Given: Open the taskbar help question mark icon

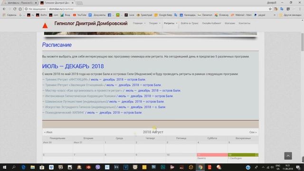Looking at the screenshot, I should pyautogui.click(x=248, y=167).
